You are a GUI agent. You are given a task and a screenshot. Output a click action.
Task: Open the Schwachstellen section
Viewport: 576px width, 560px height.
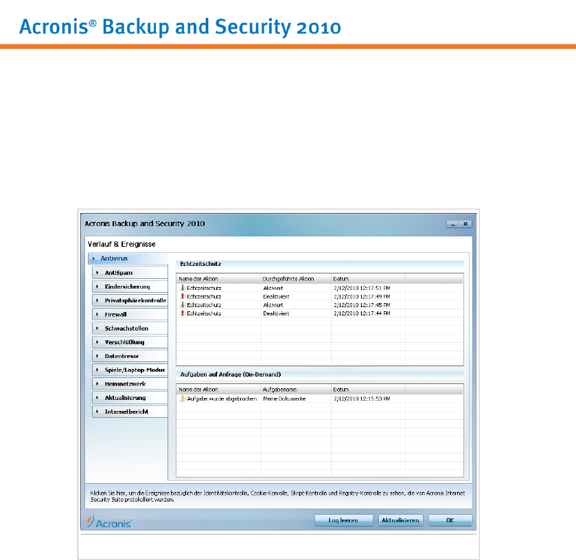pos(130,328)
